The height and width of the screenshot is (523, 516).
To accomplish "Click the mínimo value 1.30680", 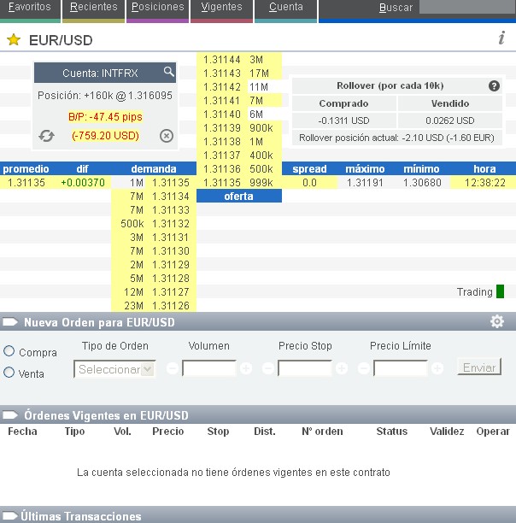I will [422, 182].
